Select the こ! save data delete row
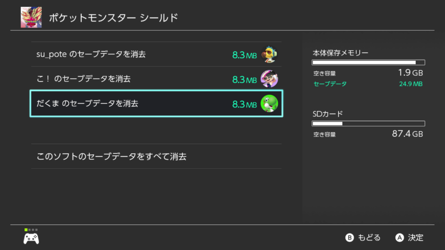 pyautogui.click(x=156, y=78)
